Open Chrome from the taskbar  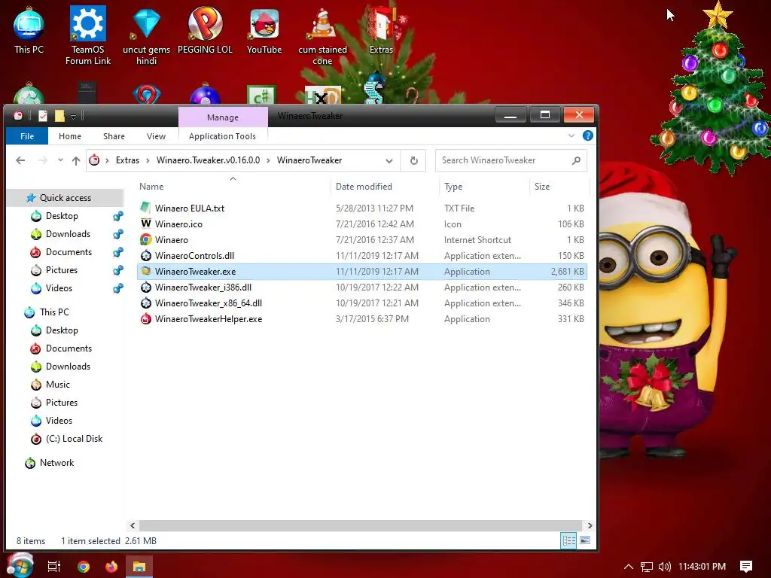point(84,567)
